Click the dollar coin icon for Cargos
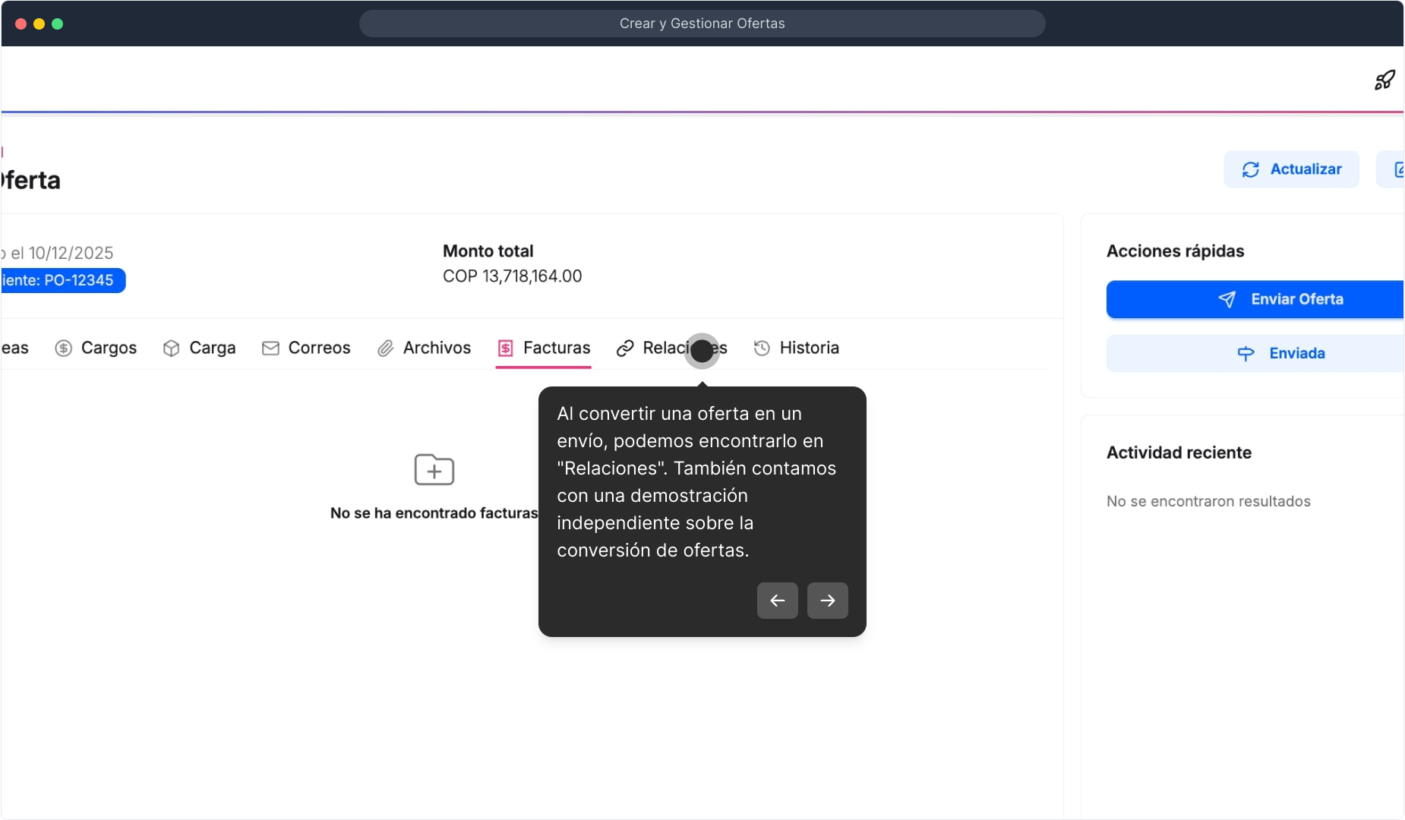Screen dimensions: 1405x820 (64, 348)
